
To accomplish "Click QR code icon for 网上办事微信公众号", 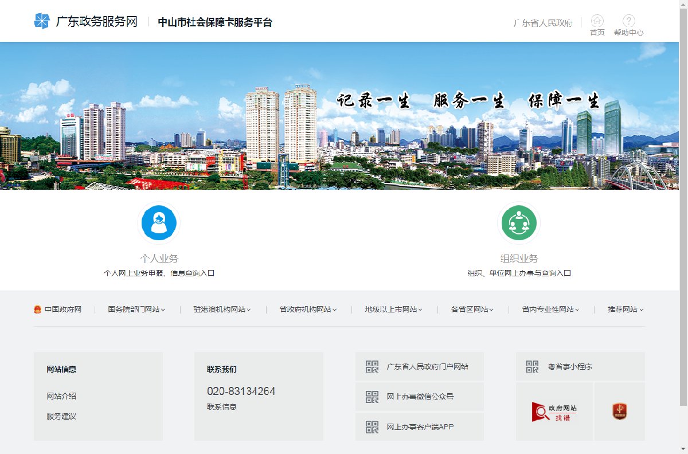I will pos(372,397).
